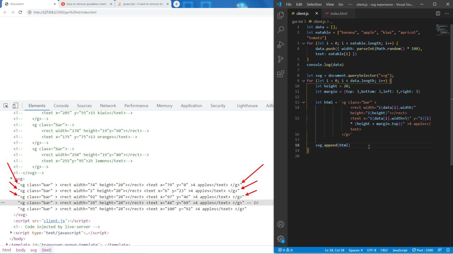Click the html breadcrumb in DevTools
The image size is (453, 254).
7,250
